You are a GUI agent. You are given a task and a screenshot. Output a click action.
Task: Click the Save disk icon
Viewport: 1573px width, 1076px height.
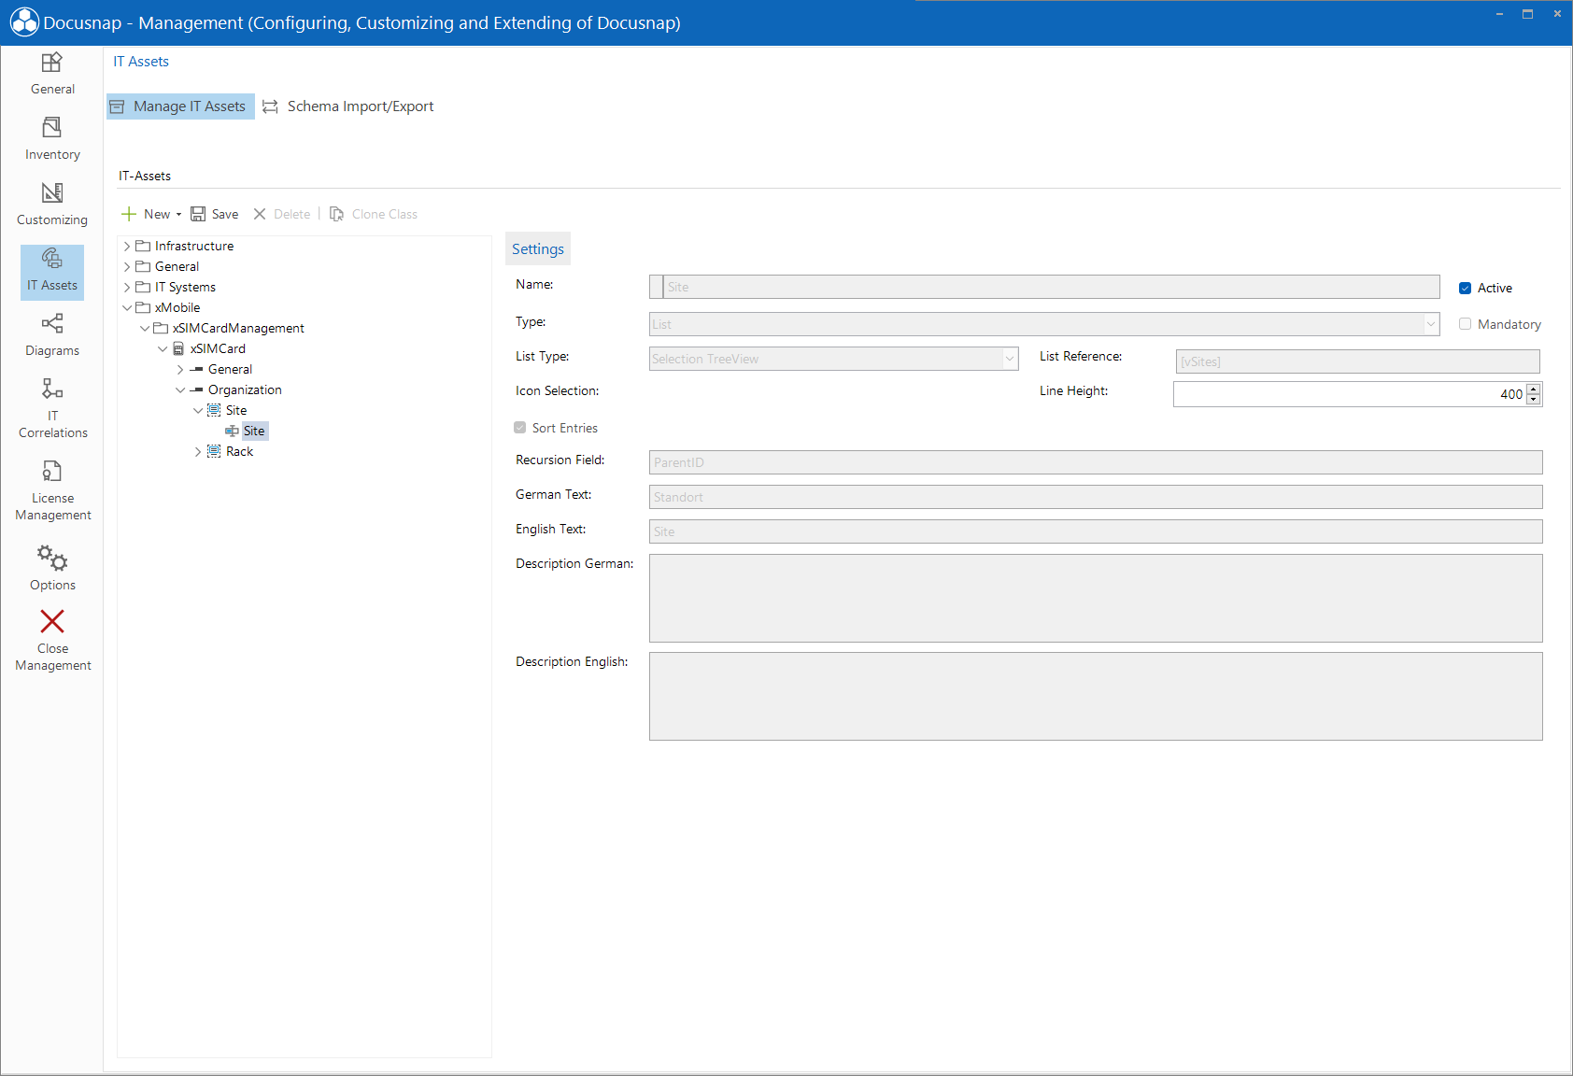pos(198,214)
